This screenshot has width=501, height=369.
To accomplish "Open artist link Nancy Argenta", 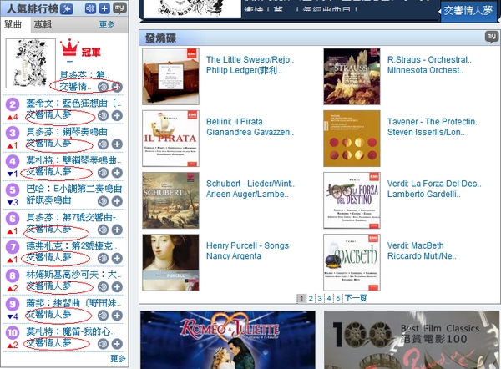I will (234, 256).
